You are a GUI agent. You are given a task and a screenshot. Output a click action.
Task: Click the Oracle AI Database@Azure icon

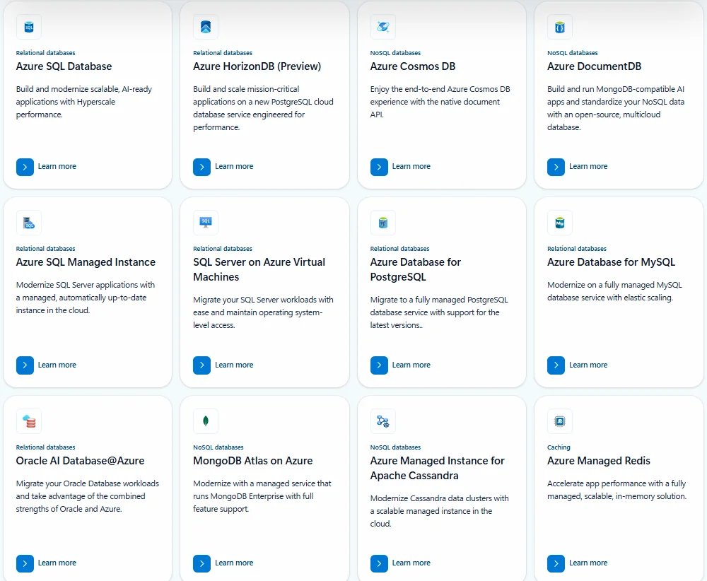(x=29, y=421)
